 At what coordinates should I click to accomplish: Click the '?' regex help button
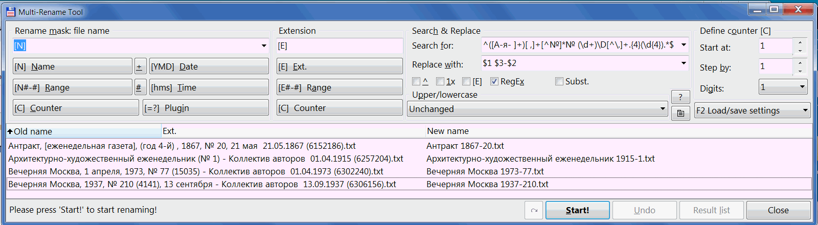680,97
